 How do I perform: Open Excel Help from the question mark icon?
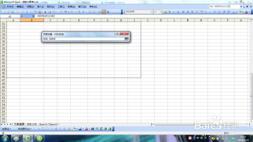(108, 12)
